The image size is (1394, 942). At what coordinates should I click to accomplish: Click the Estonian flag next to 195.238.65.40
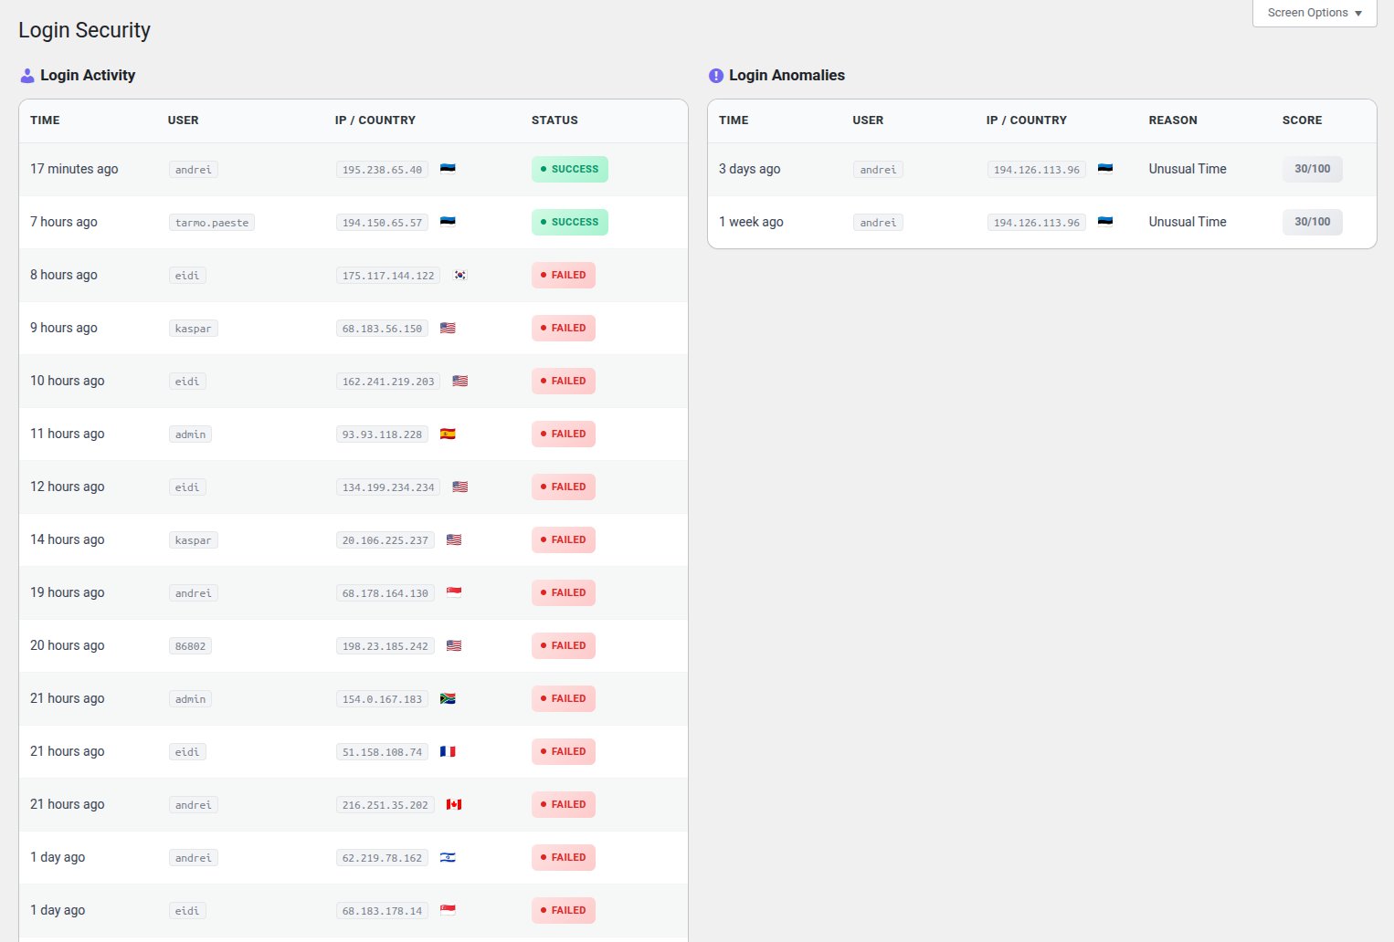[449, 169]
